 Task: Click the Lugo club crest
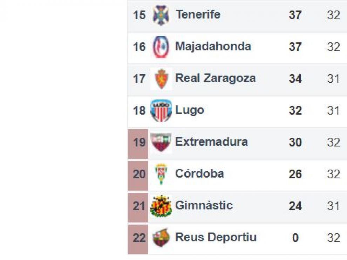pyautogui.click(x=161, y=111)
